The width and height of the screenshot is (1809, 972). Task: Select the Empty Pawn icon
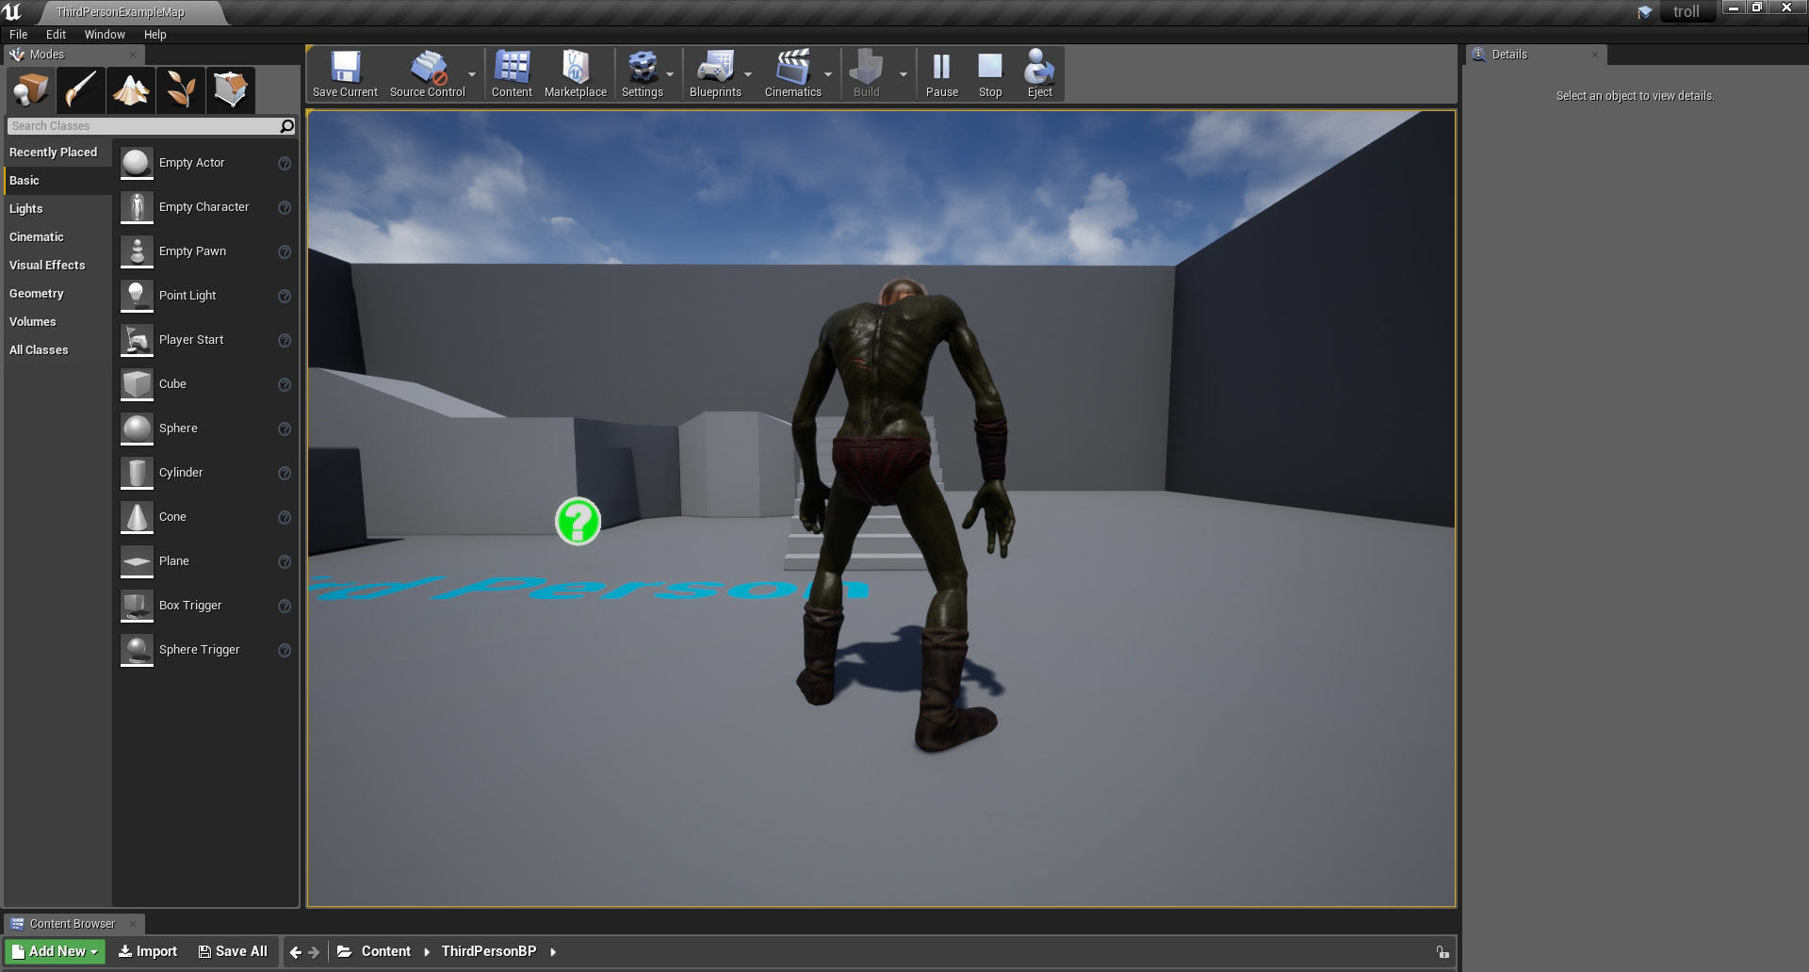point(137,251)
